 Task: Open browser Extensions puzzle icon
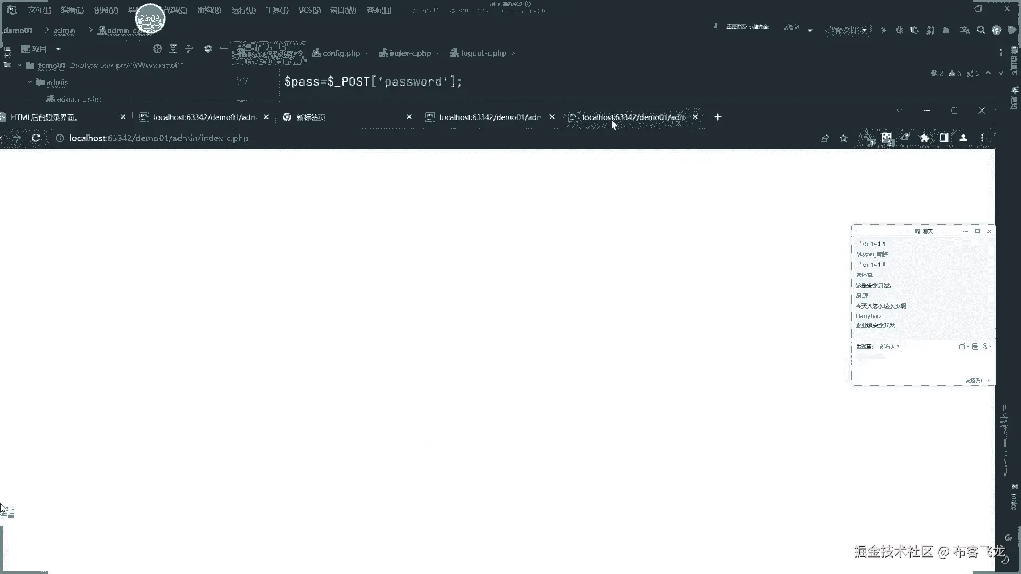[925, 138]
